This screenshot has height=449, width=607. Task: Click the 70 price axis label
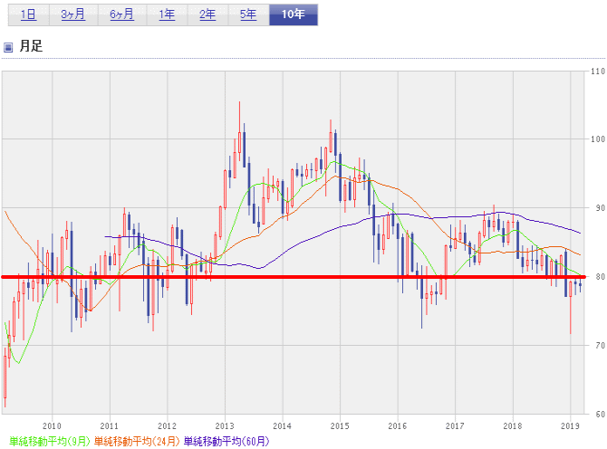tap(600, 346)
